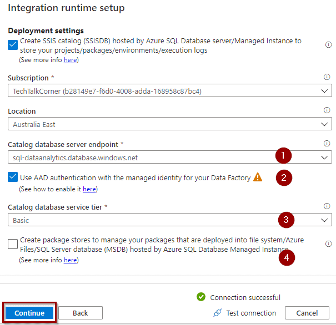The image size is (336, 325).
Task: Click the green Connection successful checkmark icon
Action: click(x=201, y=297)
